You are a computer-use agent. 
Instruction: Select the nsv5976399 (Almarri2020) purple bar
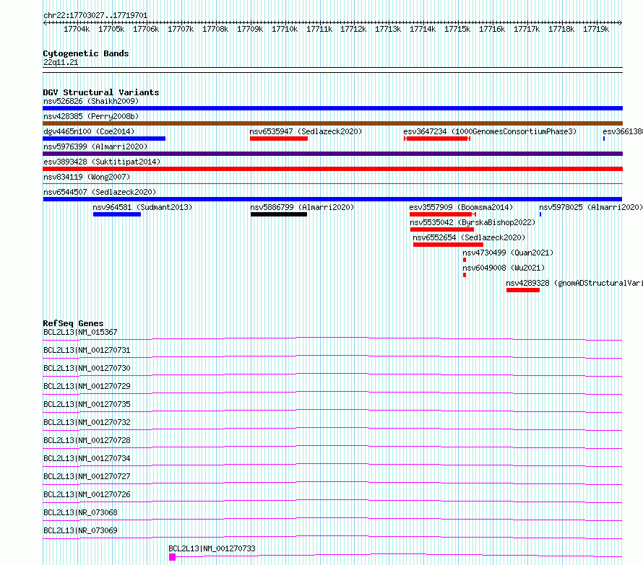[332, 154]
